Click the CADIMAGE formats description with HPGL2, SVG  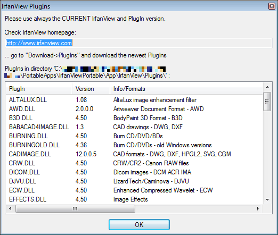[172, 154]
